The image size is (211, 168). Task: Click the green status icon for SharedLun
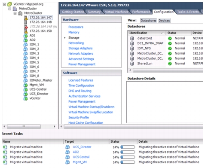170,64
